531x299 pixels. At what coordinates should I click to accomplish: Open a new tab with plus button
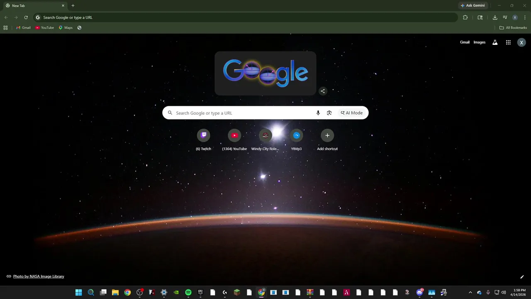click(73, 6)
